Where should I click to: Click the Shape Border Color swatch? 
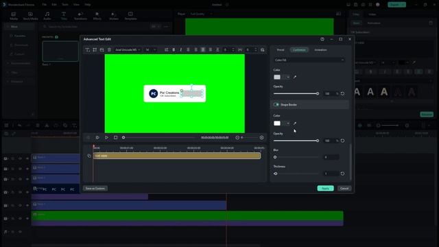pos(277,123)
